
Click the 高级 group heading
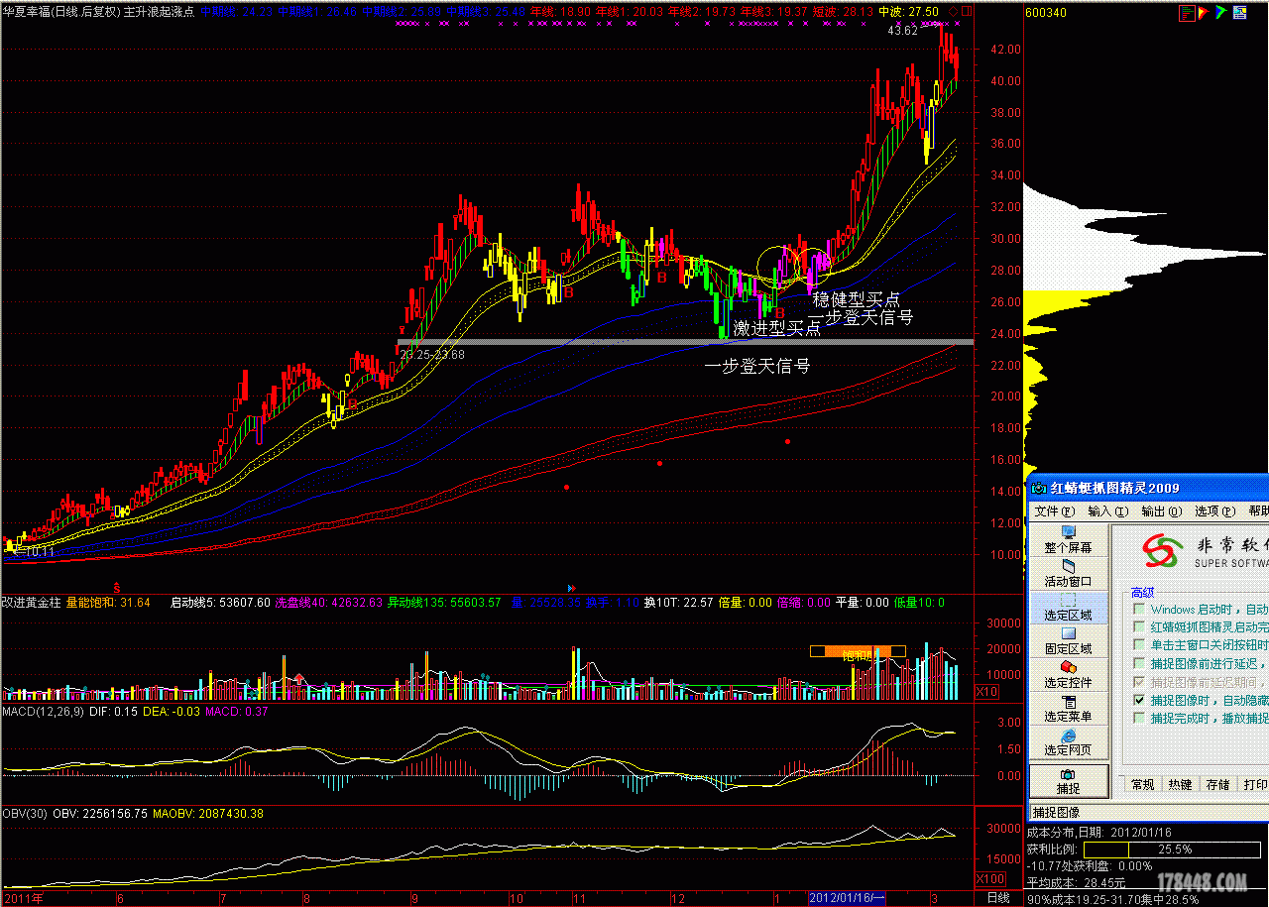point(1143,592)
